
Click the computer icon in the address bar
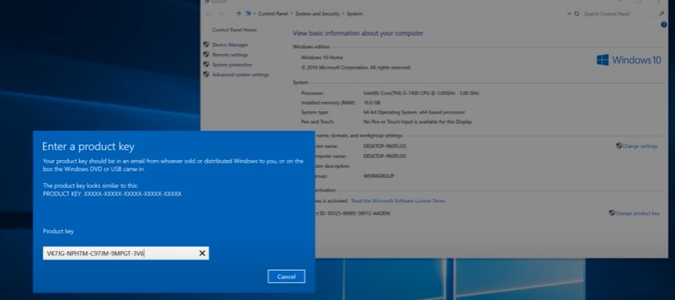[x=248, y=14]
